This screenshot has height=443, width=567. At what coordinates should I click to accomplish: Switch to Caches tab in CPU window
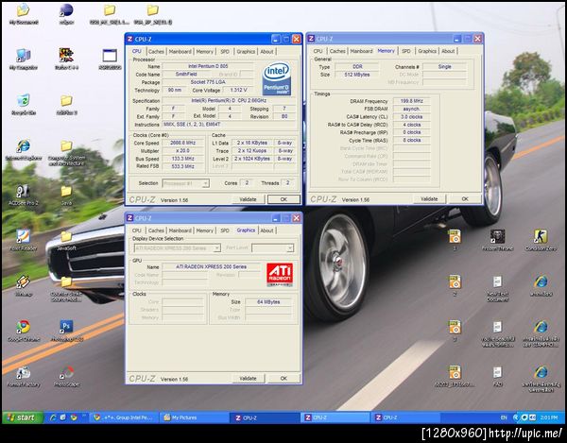click(x=156, y=51)
